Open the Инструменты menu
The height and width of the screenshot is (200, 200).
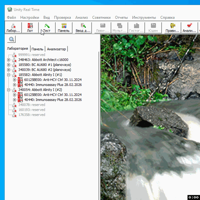[144, 17]
